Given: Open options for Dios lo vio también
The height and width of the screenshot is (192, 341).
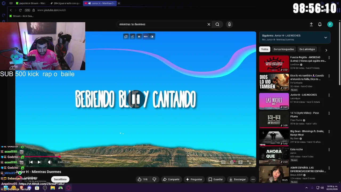Looking at the screenshot, I should pyautogui.click(x=329, y=76).
